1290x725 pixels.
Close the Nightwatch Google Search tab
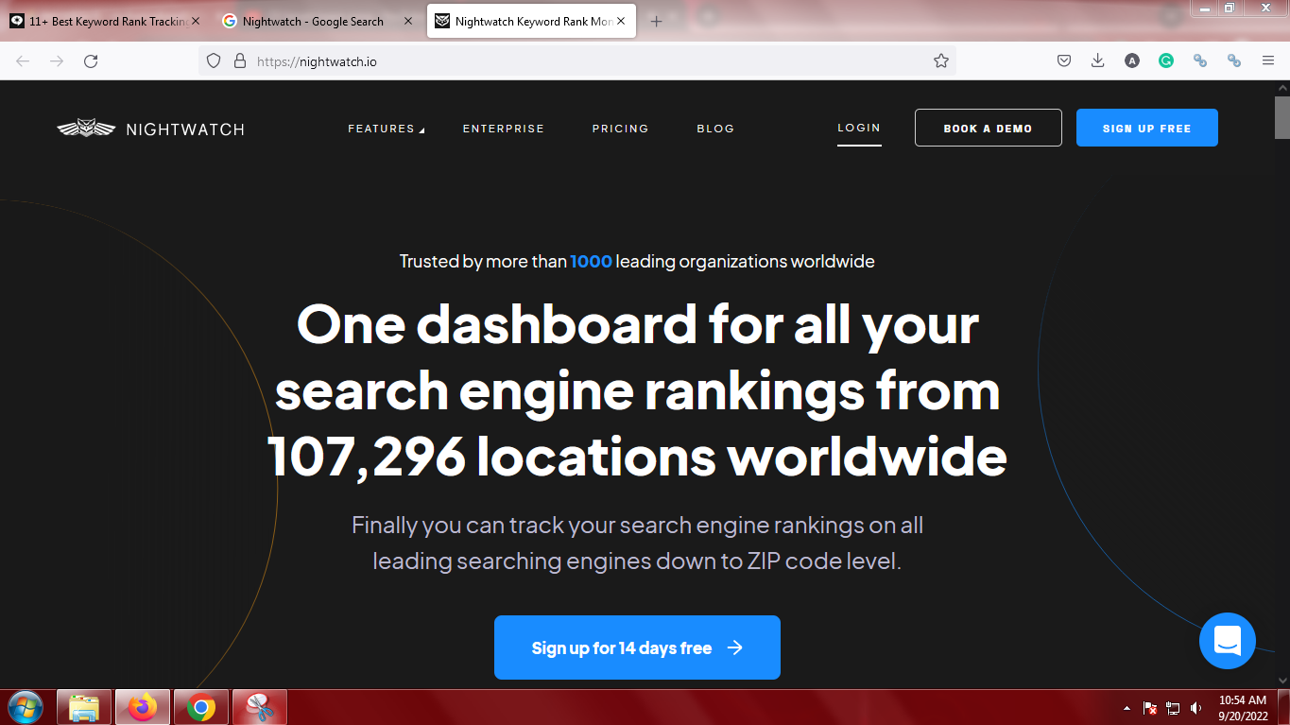point(408,21)
